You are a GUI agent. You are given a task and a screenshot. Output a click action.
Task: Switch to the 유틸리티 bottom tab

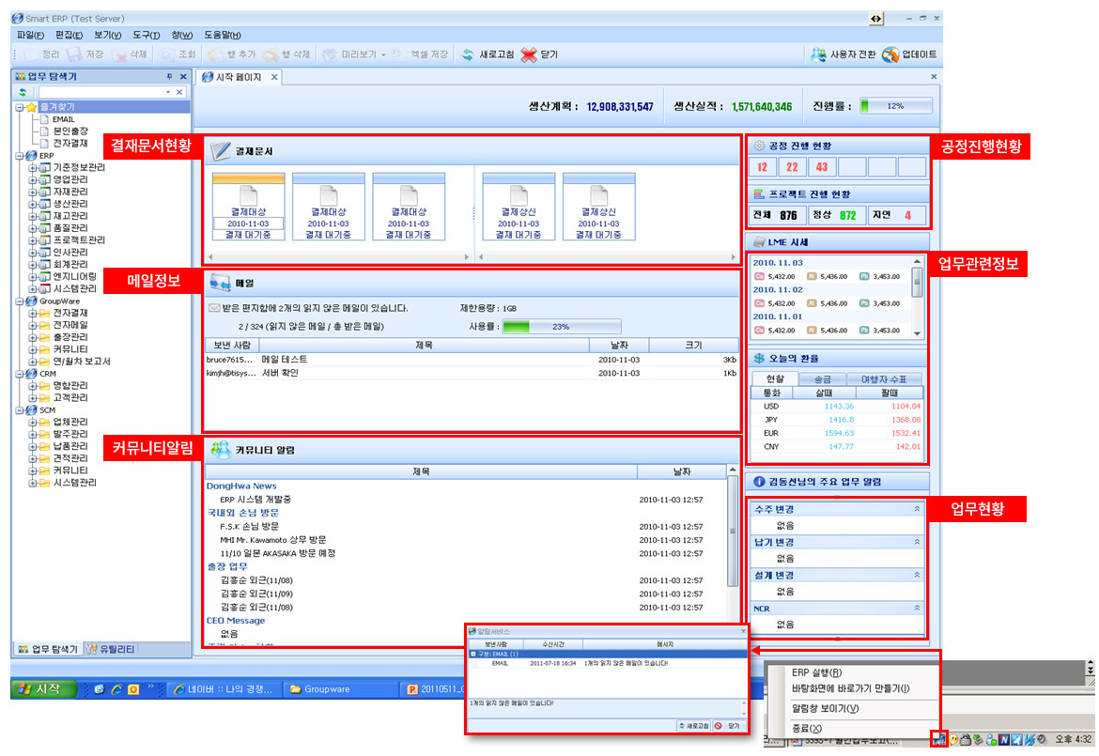tap(111, 648)
